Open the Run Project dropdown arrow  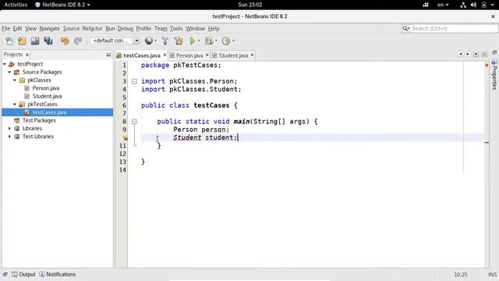click(x=200, y=41)
